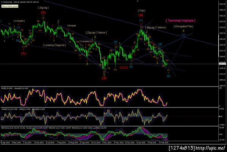Click the red (4) wave label
Screen dimensions: 227x152
point(141,15)
